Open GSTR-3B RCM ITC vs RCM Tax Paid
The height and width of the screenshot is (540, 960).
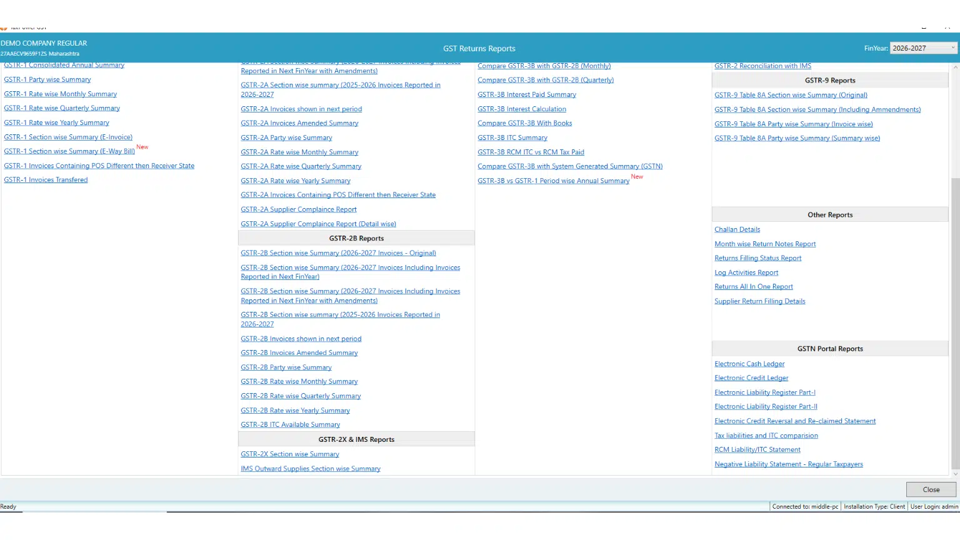[x=531, y=152]
